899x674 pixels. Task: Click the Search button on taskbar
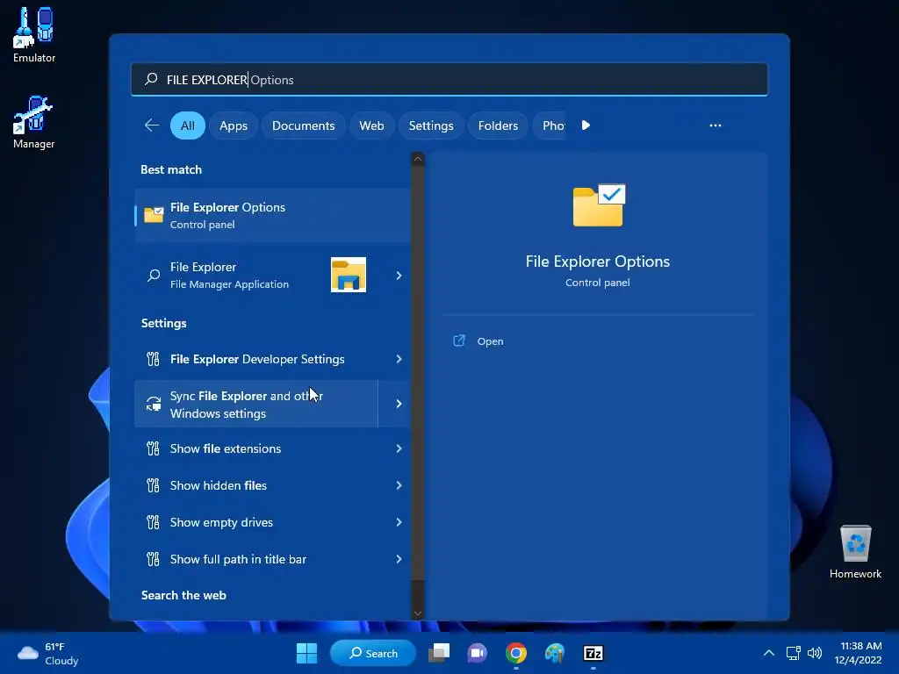click(x=373, y=653)
